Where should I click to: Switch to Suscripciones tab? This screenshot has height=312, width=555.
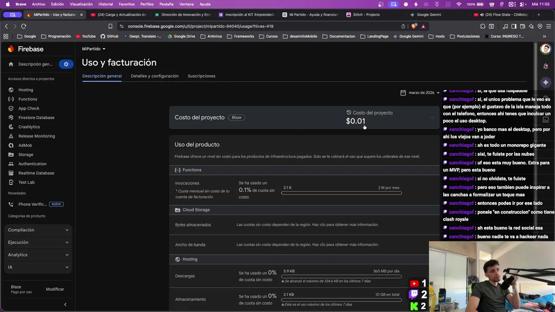point(201,76)
